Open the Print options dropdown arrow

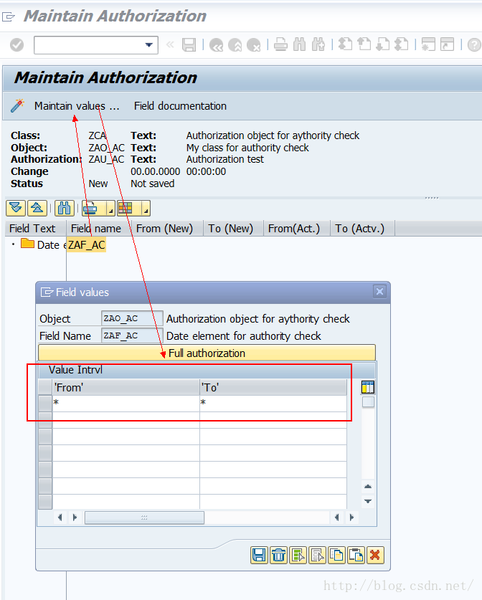click(x=110, y=208)
